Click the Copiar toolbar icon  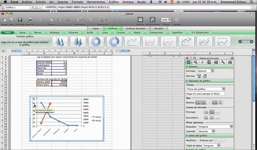click(x=51, y=20)
